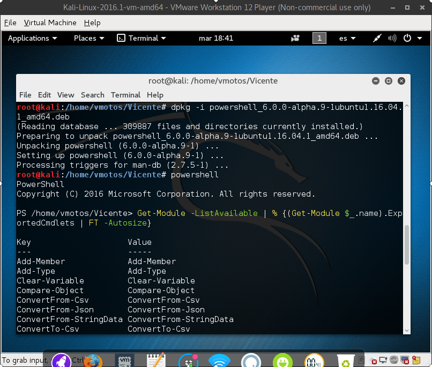
Task: Open the Virtual Machine menu in VMware Player
Action: [50, 23]
